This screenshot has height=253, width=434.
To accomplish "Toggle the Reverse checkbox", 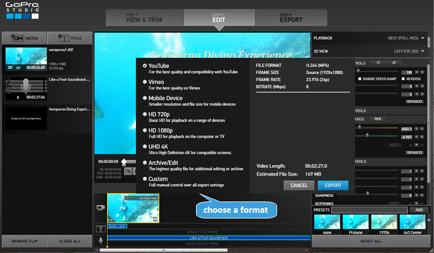I will click(x=403, y=79).
